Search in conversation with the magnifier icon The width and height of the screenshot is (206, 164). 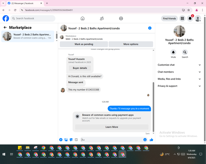[185, 52]
